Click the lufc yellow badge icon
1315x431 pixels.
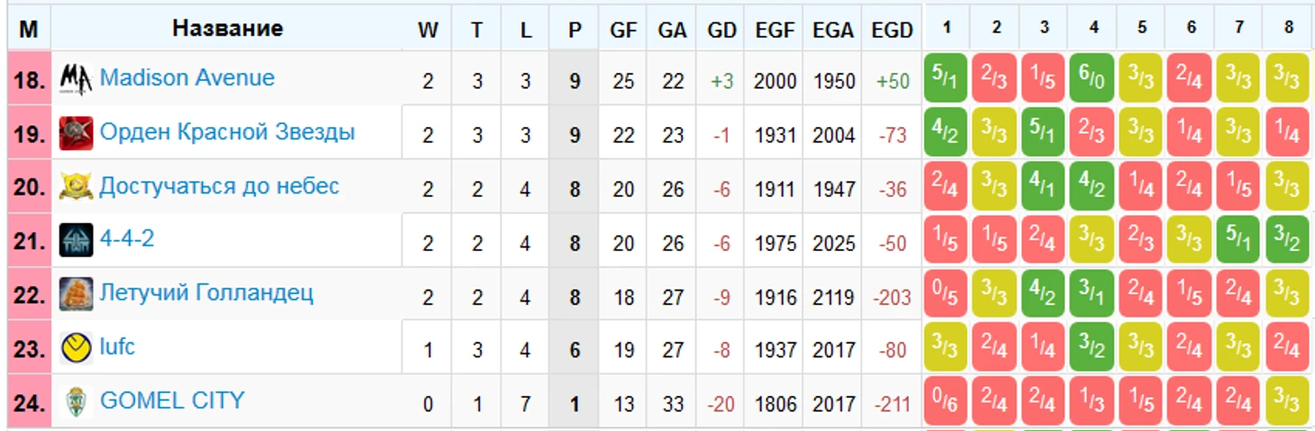[x=76, y=347]
